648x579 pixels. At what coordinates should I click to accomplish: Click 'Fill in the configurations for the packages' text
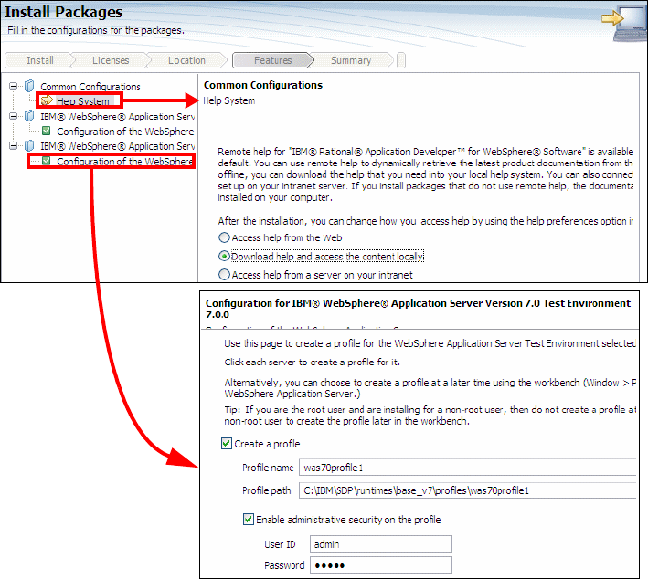coord(96,30)
